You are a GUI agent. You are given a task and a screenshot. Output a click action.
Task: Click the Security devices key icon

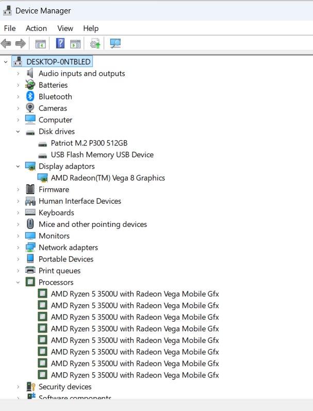30,387
